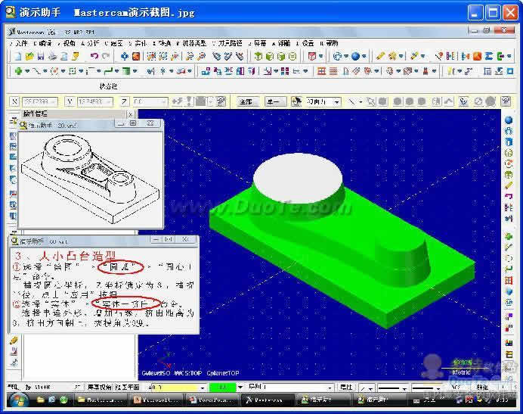Switch to the PowerPoint taskbar button

coord(211,400)
